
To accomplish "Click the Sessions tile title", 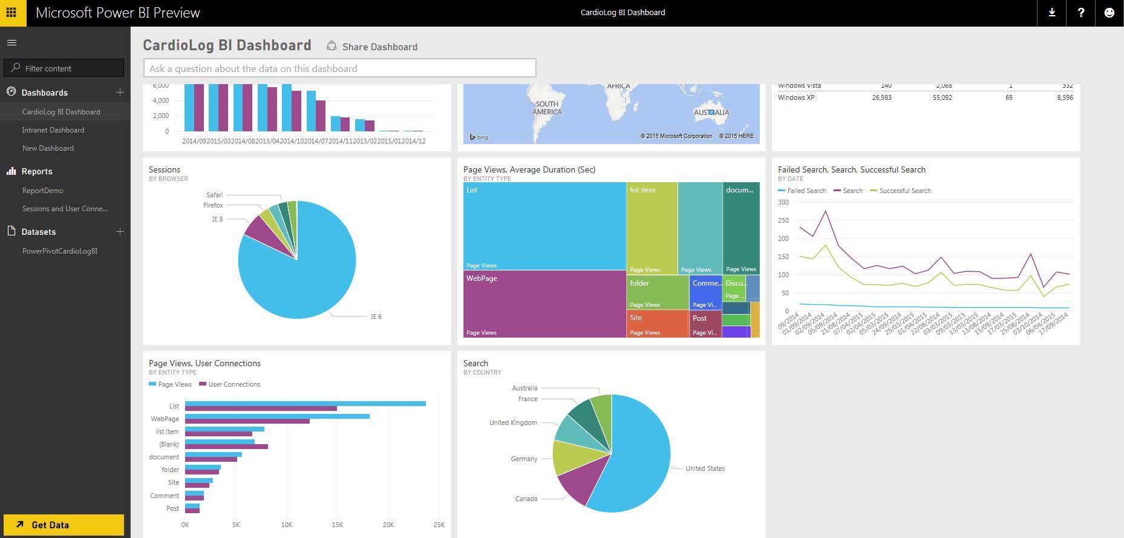I will (x=165, y=169).
